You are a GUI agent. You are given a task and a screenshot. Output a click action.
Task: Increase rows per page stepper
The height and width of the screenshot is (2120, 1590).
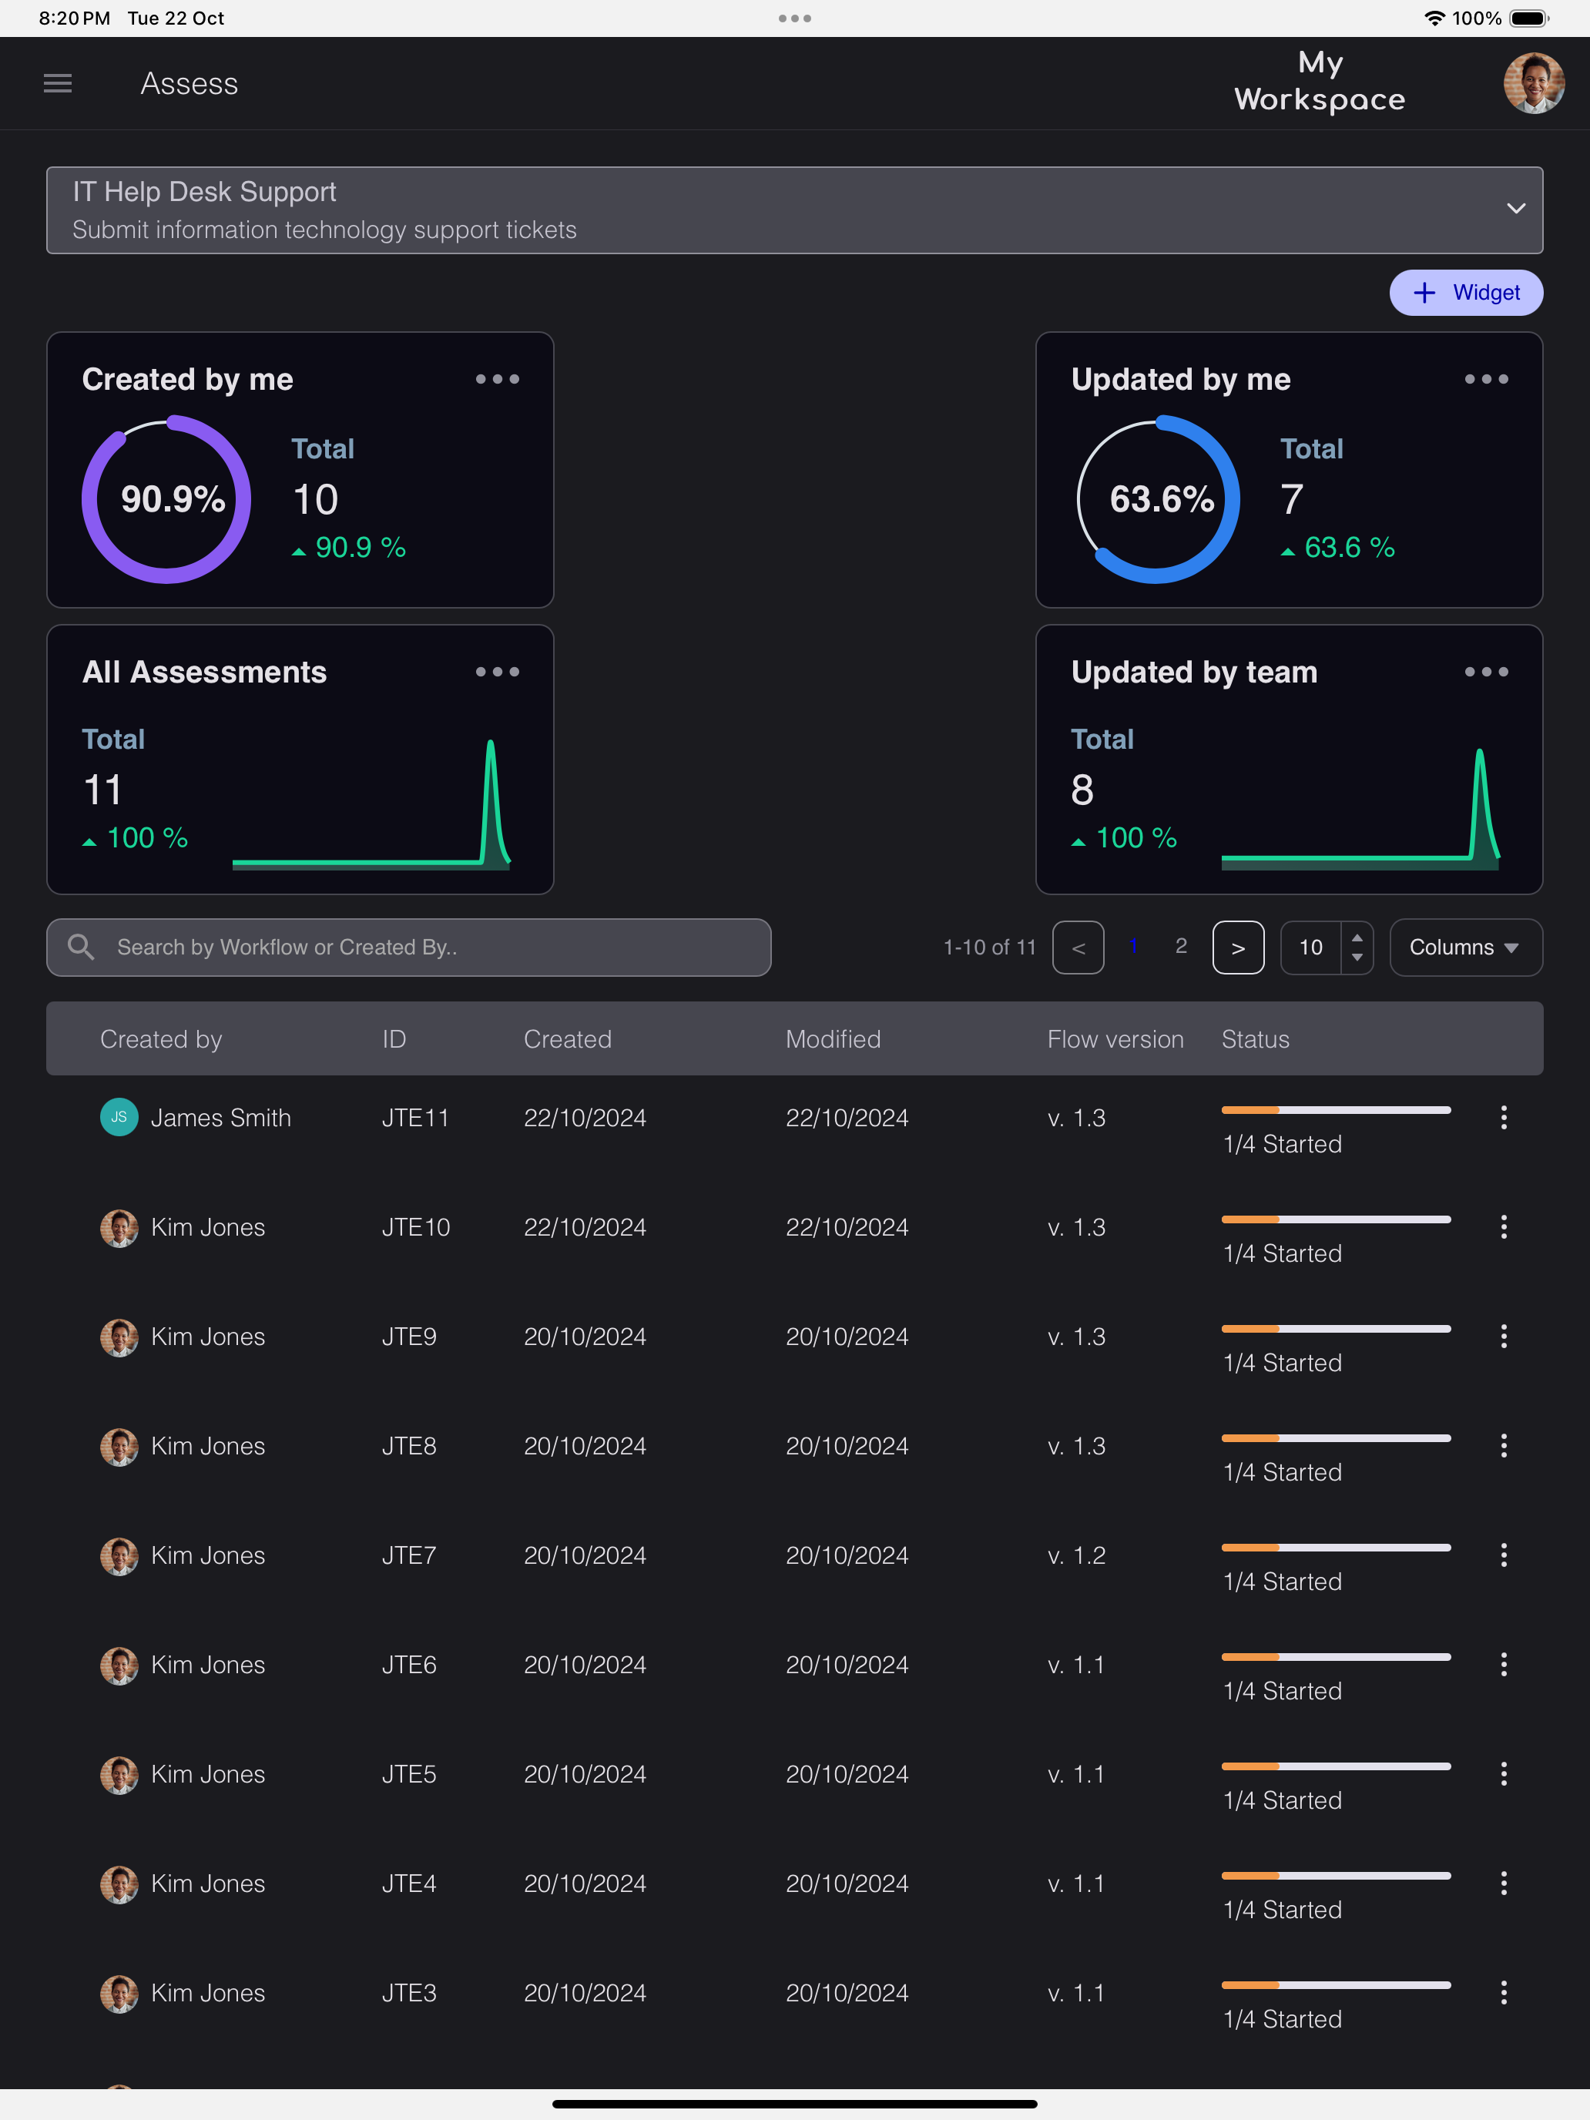[1357, 938]
